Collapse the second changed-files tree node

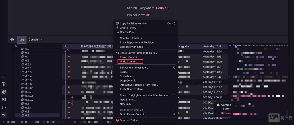(230, 77)
